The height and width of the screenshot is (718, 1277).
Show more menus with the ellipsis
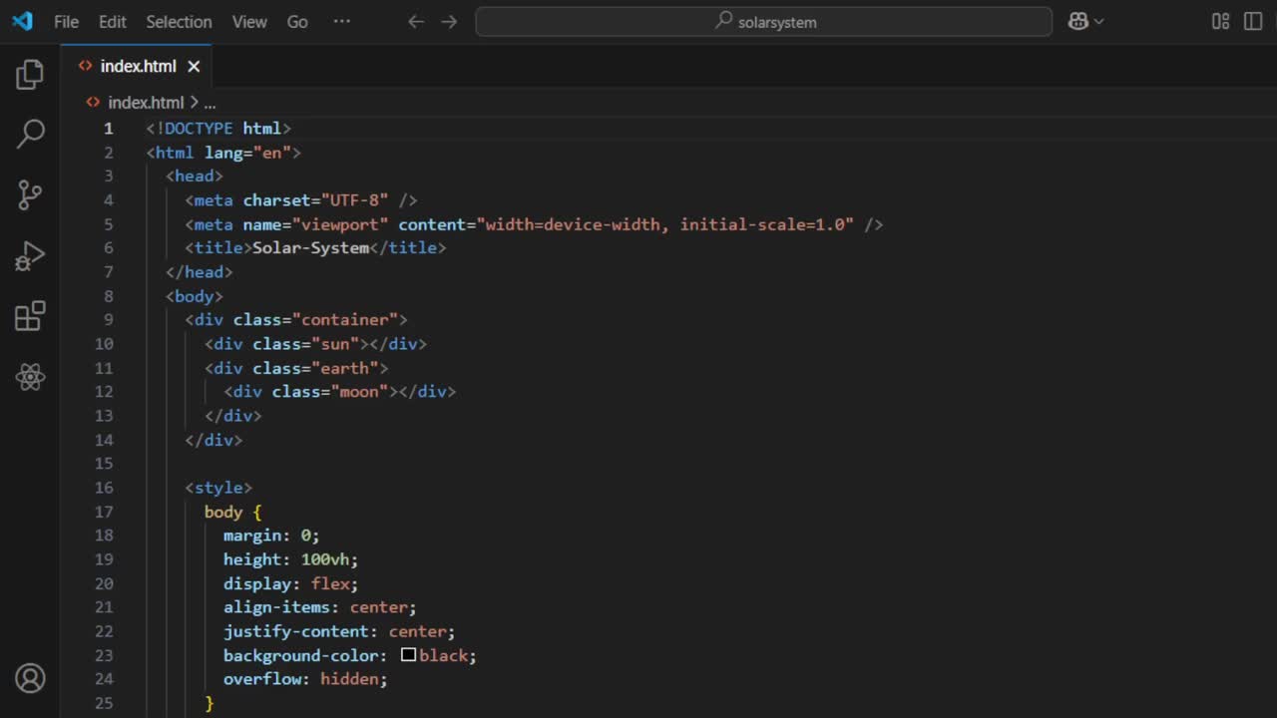point(342,22)
